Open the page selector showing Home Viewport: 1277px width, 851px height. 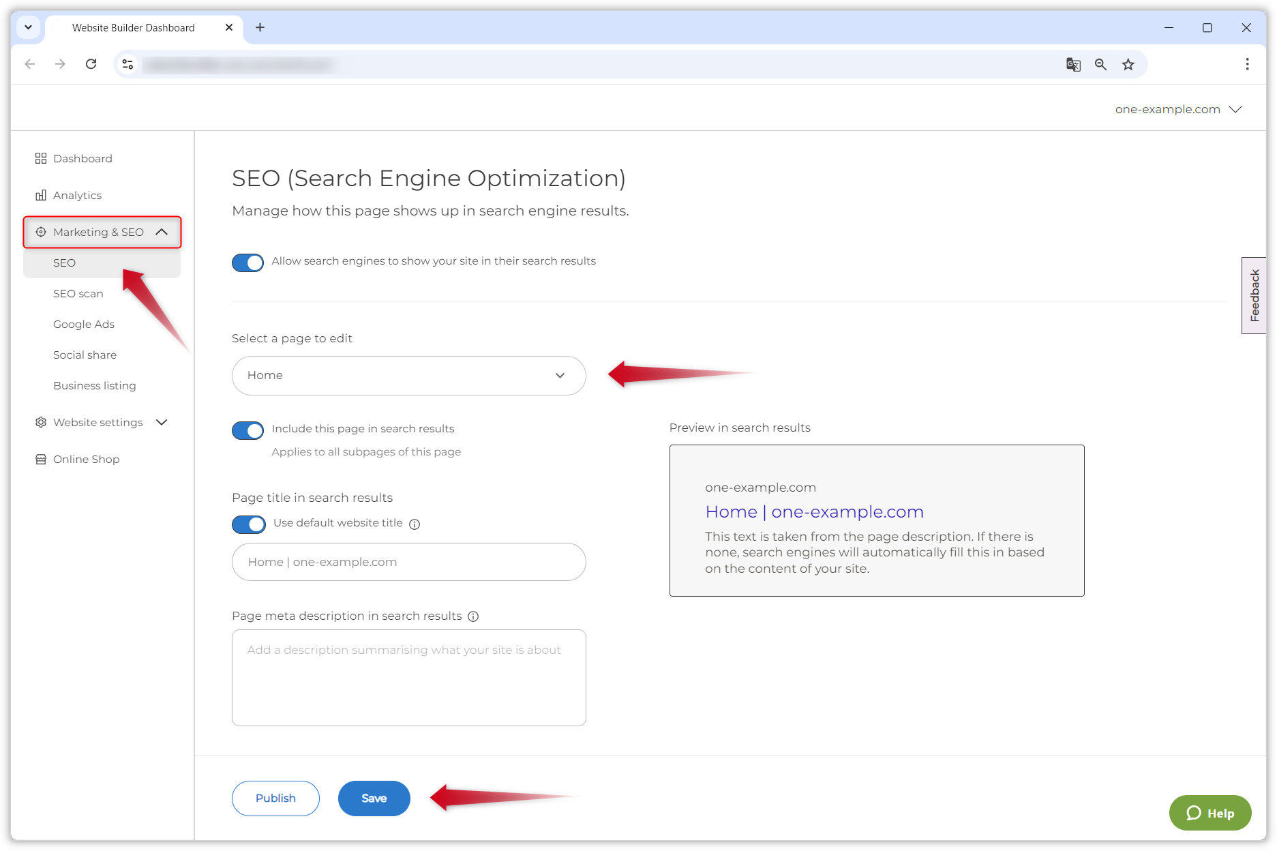[408, 375]
